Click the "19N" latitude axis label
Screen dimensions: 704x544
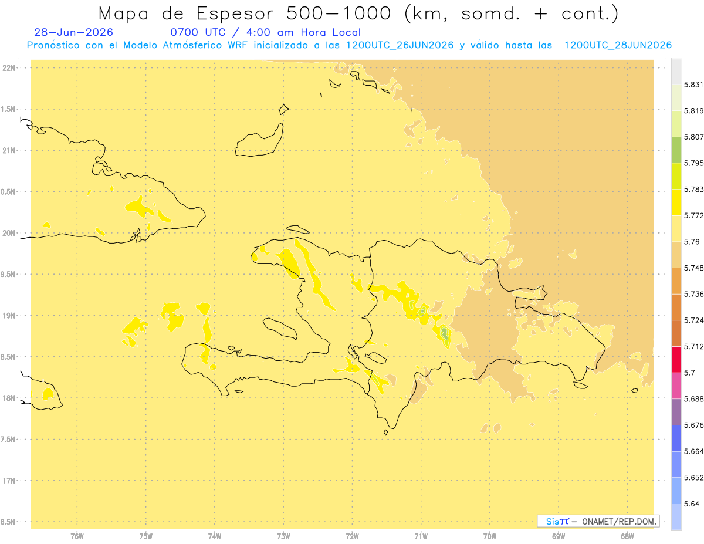pos(8,316)
